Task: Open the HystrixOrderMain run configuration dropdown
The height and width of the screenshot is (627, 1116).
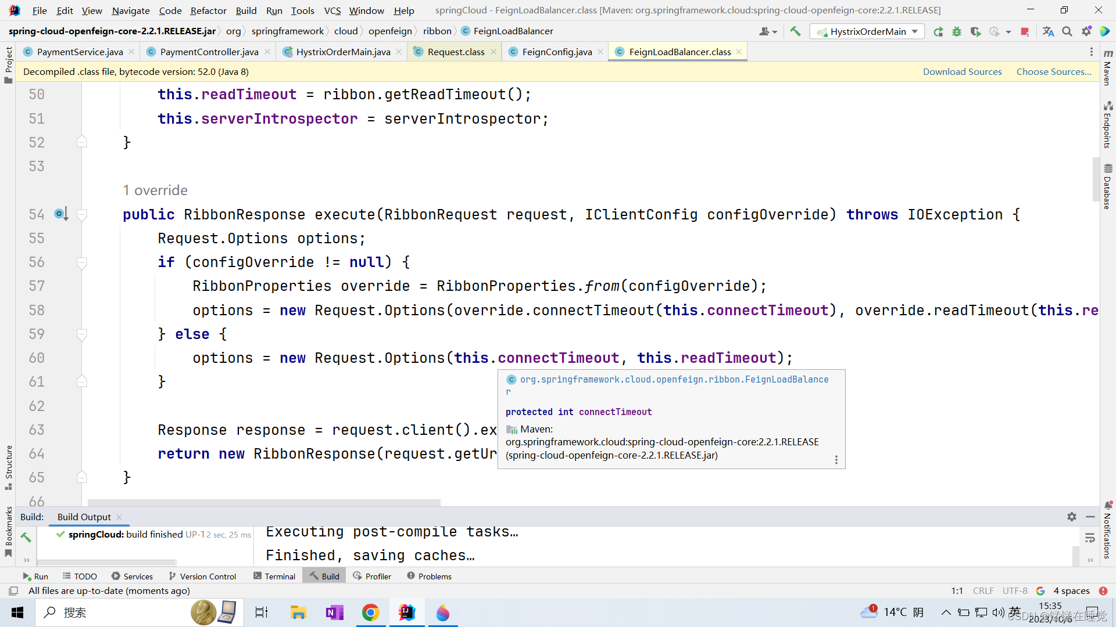Action: [914, 31]
